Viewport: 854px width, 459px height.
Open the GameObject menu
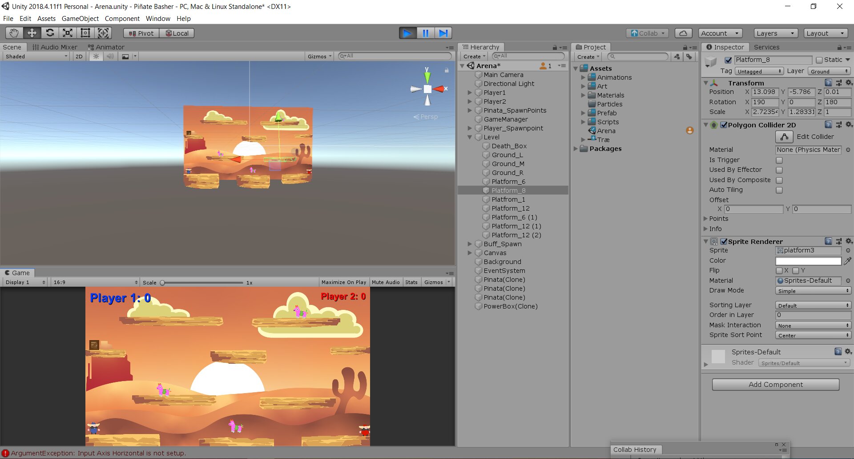80,19
